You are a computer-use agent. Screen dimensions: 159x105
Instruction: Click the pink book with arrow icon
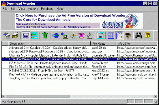pos(81,35)
